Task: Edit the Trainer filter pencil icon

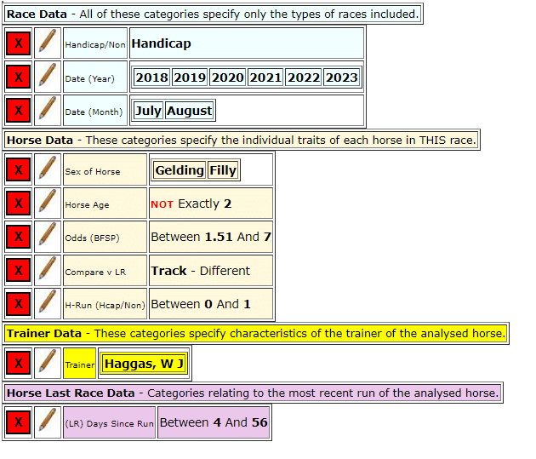Action: click(48, 363)
